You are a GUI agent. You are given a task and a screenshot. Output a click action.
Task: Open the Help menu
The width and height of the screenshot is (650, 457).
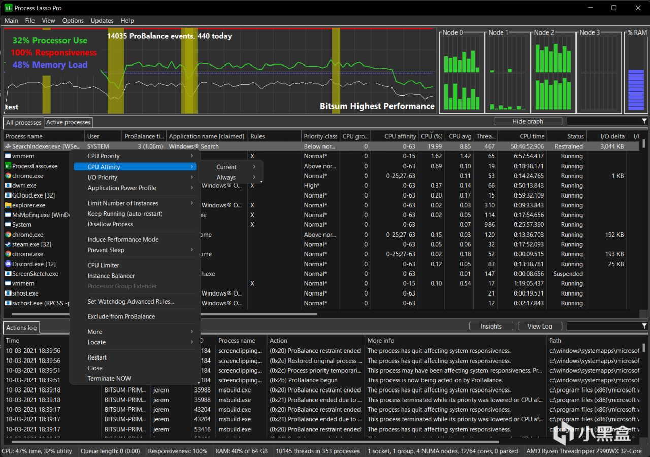pos(127,21)
